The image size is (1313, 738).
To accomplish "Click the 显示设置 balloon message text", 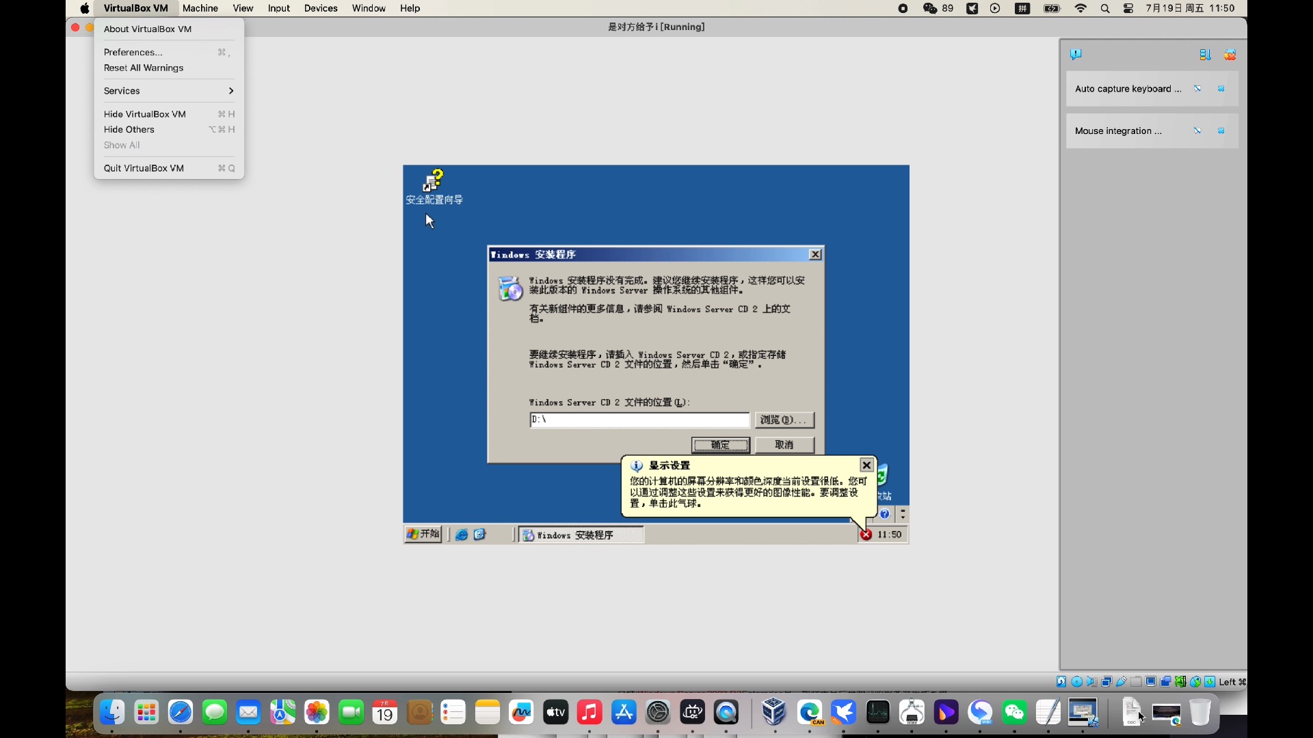I will (x=748, y=492).
